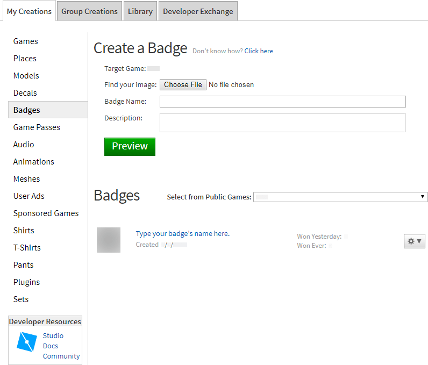
Task: Click the 'Create a Badge' heading
Action: click(x=140, y=48)
